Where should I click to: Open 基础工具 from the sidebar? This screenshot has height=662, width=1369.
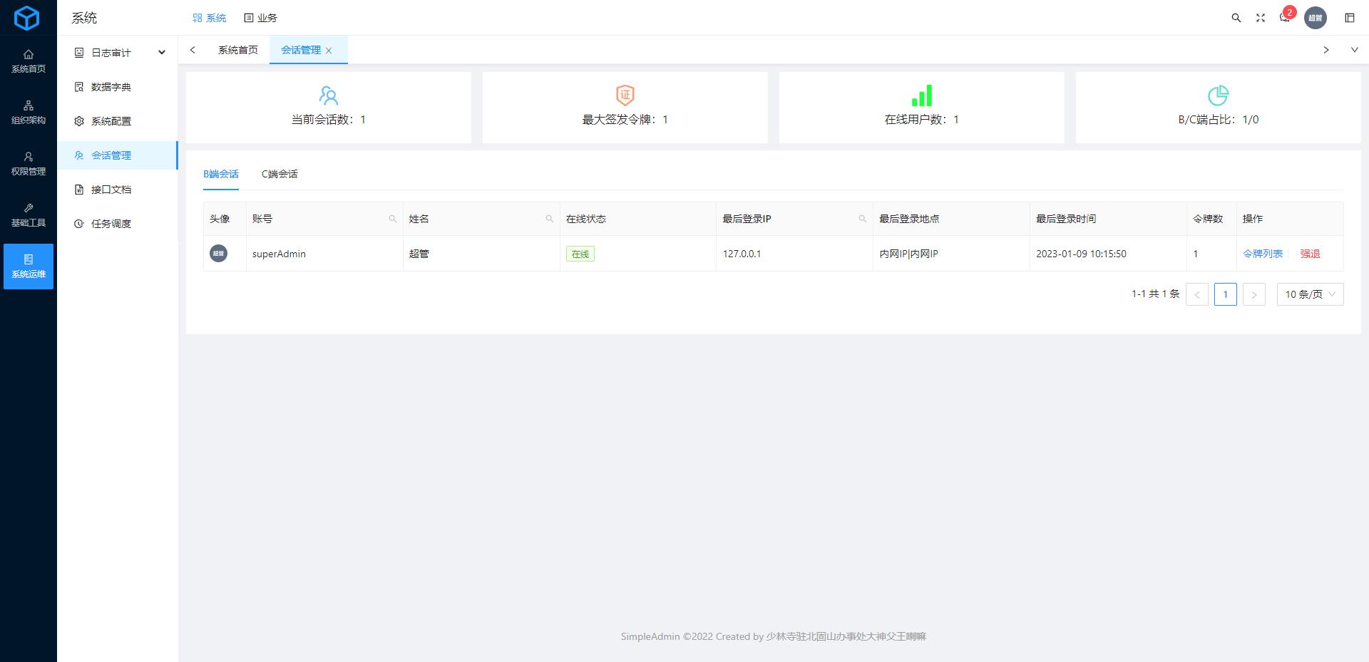coord(28,214)
